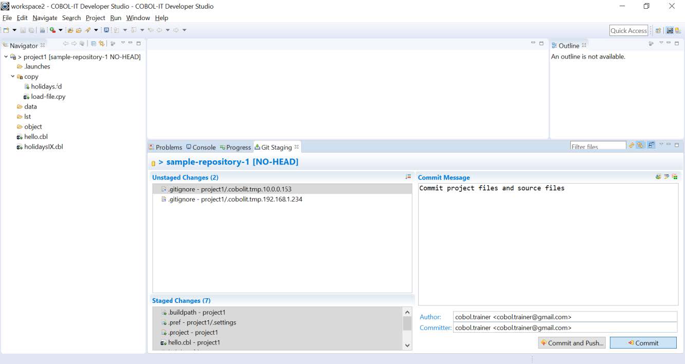Viewport: 685px width, 364px height.
Task: Open the Project menu
Action: 95,17
